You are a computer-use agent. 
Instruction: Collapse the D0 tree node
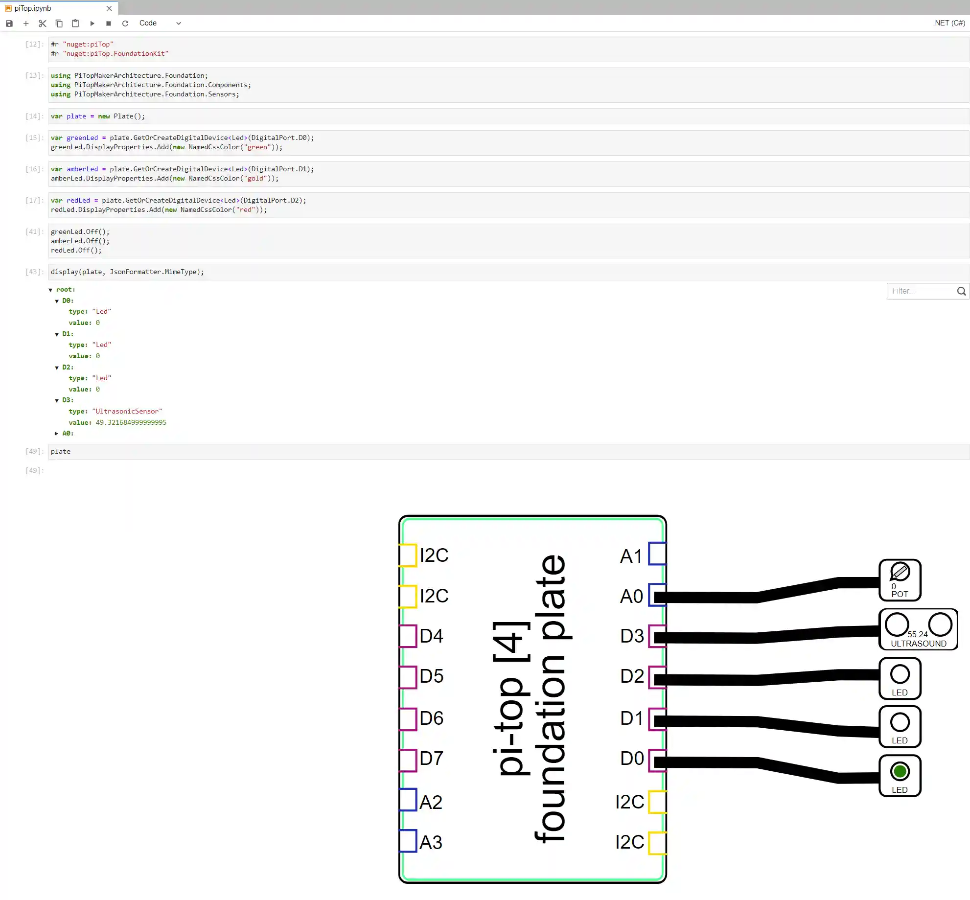point(57,301)
